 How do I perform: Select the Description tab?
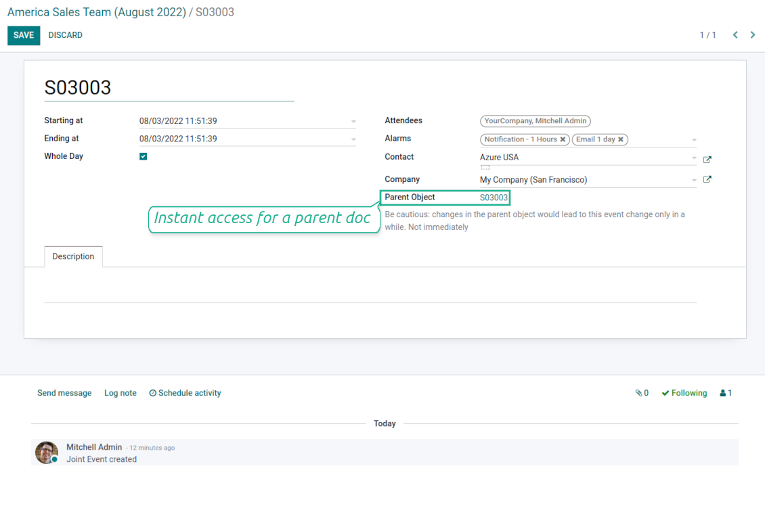[x=73, y=257]
